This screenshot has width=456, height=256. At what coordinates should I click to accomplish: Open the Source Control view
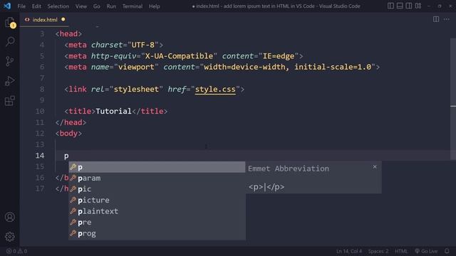pos(9,61)
